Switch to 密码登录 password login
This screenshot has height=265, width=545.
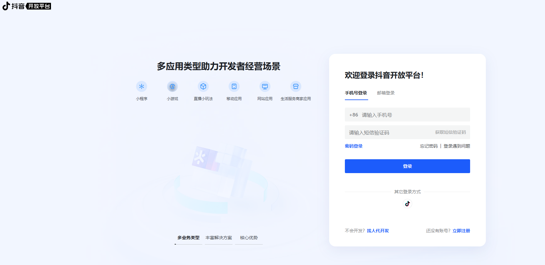tap(354, 146)
